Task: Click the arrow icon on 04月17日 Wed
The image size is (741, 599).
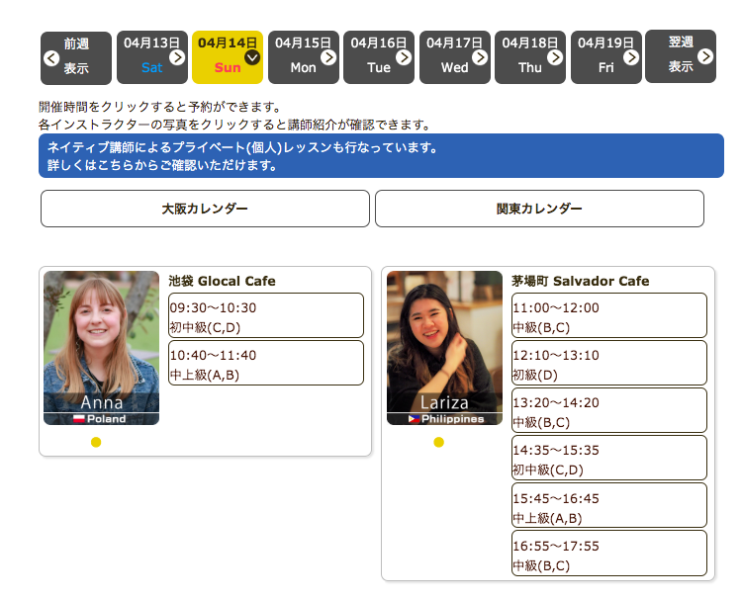Action: [x=480, y=57]
